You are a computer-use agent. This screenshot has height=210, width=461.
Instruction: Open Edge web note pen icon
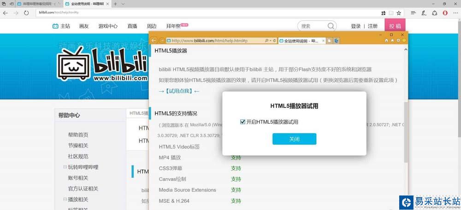(424, 13)
